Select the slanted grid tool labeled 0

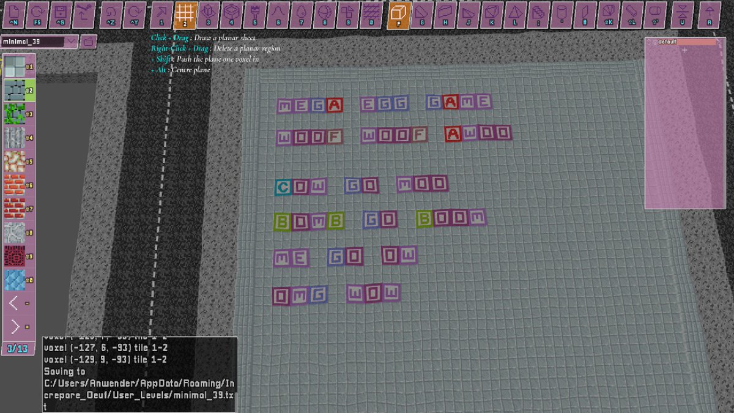[x=371, y=15]
